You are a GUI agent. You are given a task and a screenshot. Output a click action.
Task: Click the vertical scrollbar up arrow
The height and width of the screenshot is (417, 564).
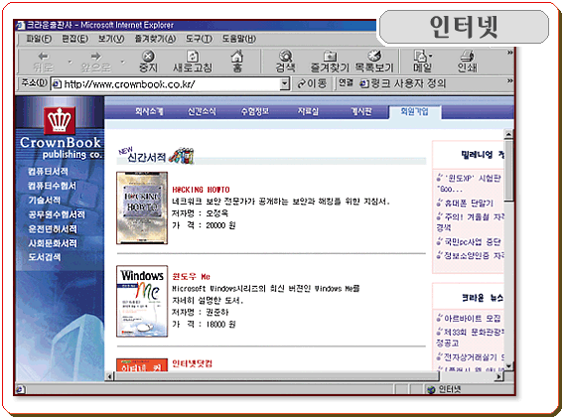[508, 135]
